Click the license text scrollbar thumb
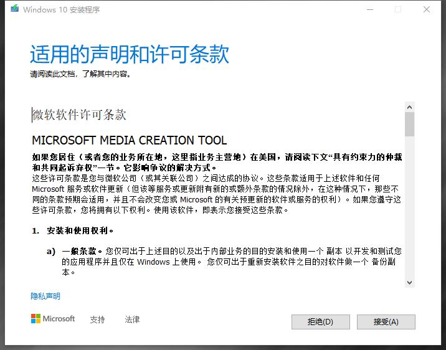The image size is (446, 350). click(410, 125)
